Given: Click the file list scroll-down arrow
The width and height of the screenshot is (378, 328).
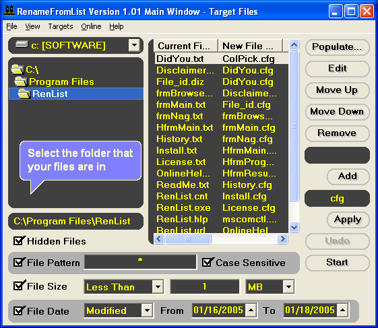Looking at the screenshot, I should [x=294, y=227].
